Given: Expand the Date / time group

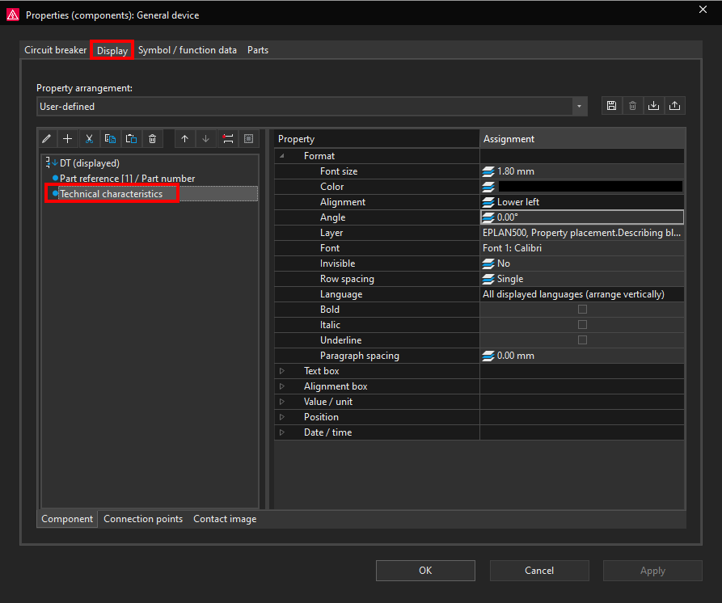Looking at the screenshot, I should [282, 432].
